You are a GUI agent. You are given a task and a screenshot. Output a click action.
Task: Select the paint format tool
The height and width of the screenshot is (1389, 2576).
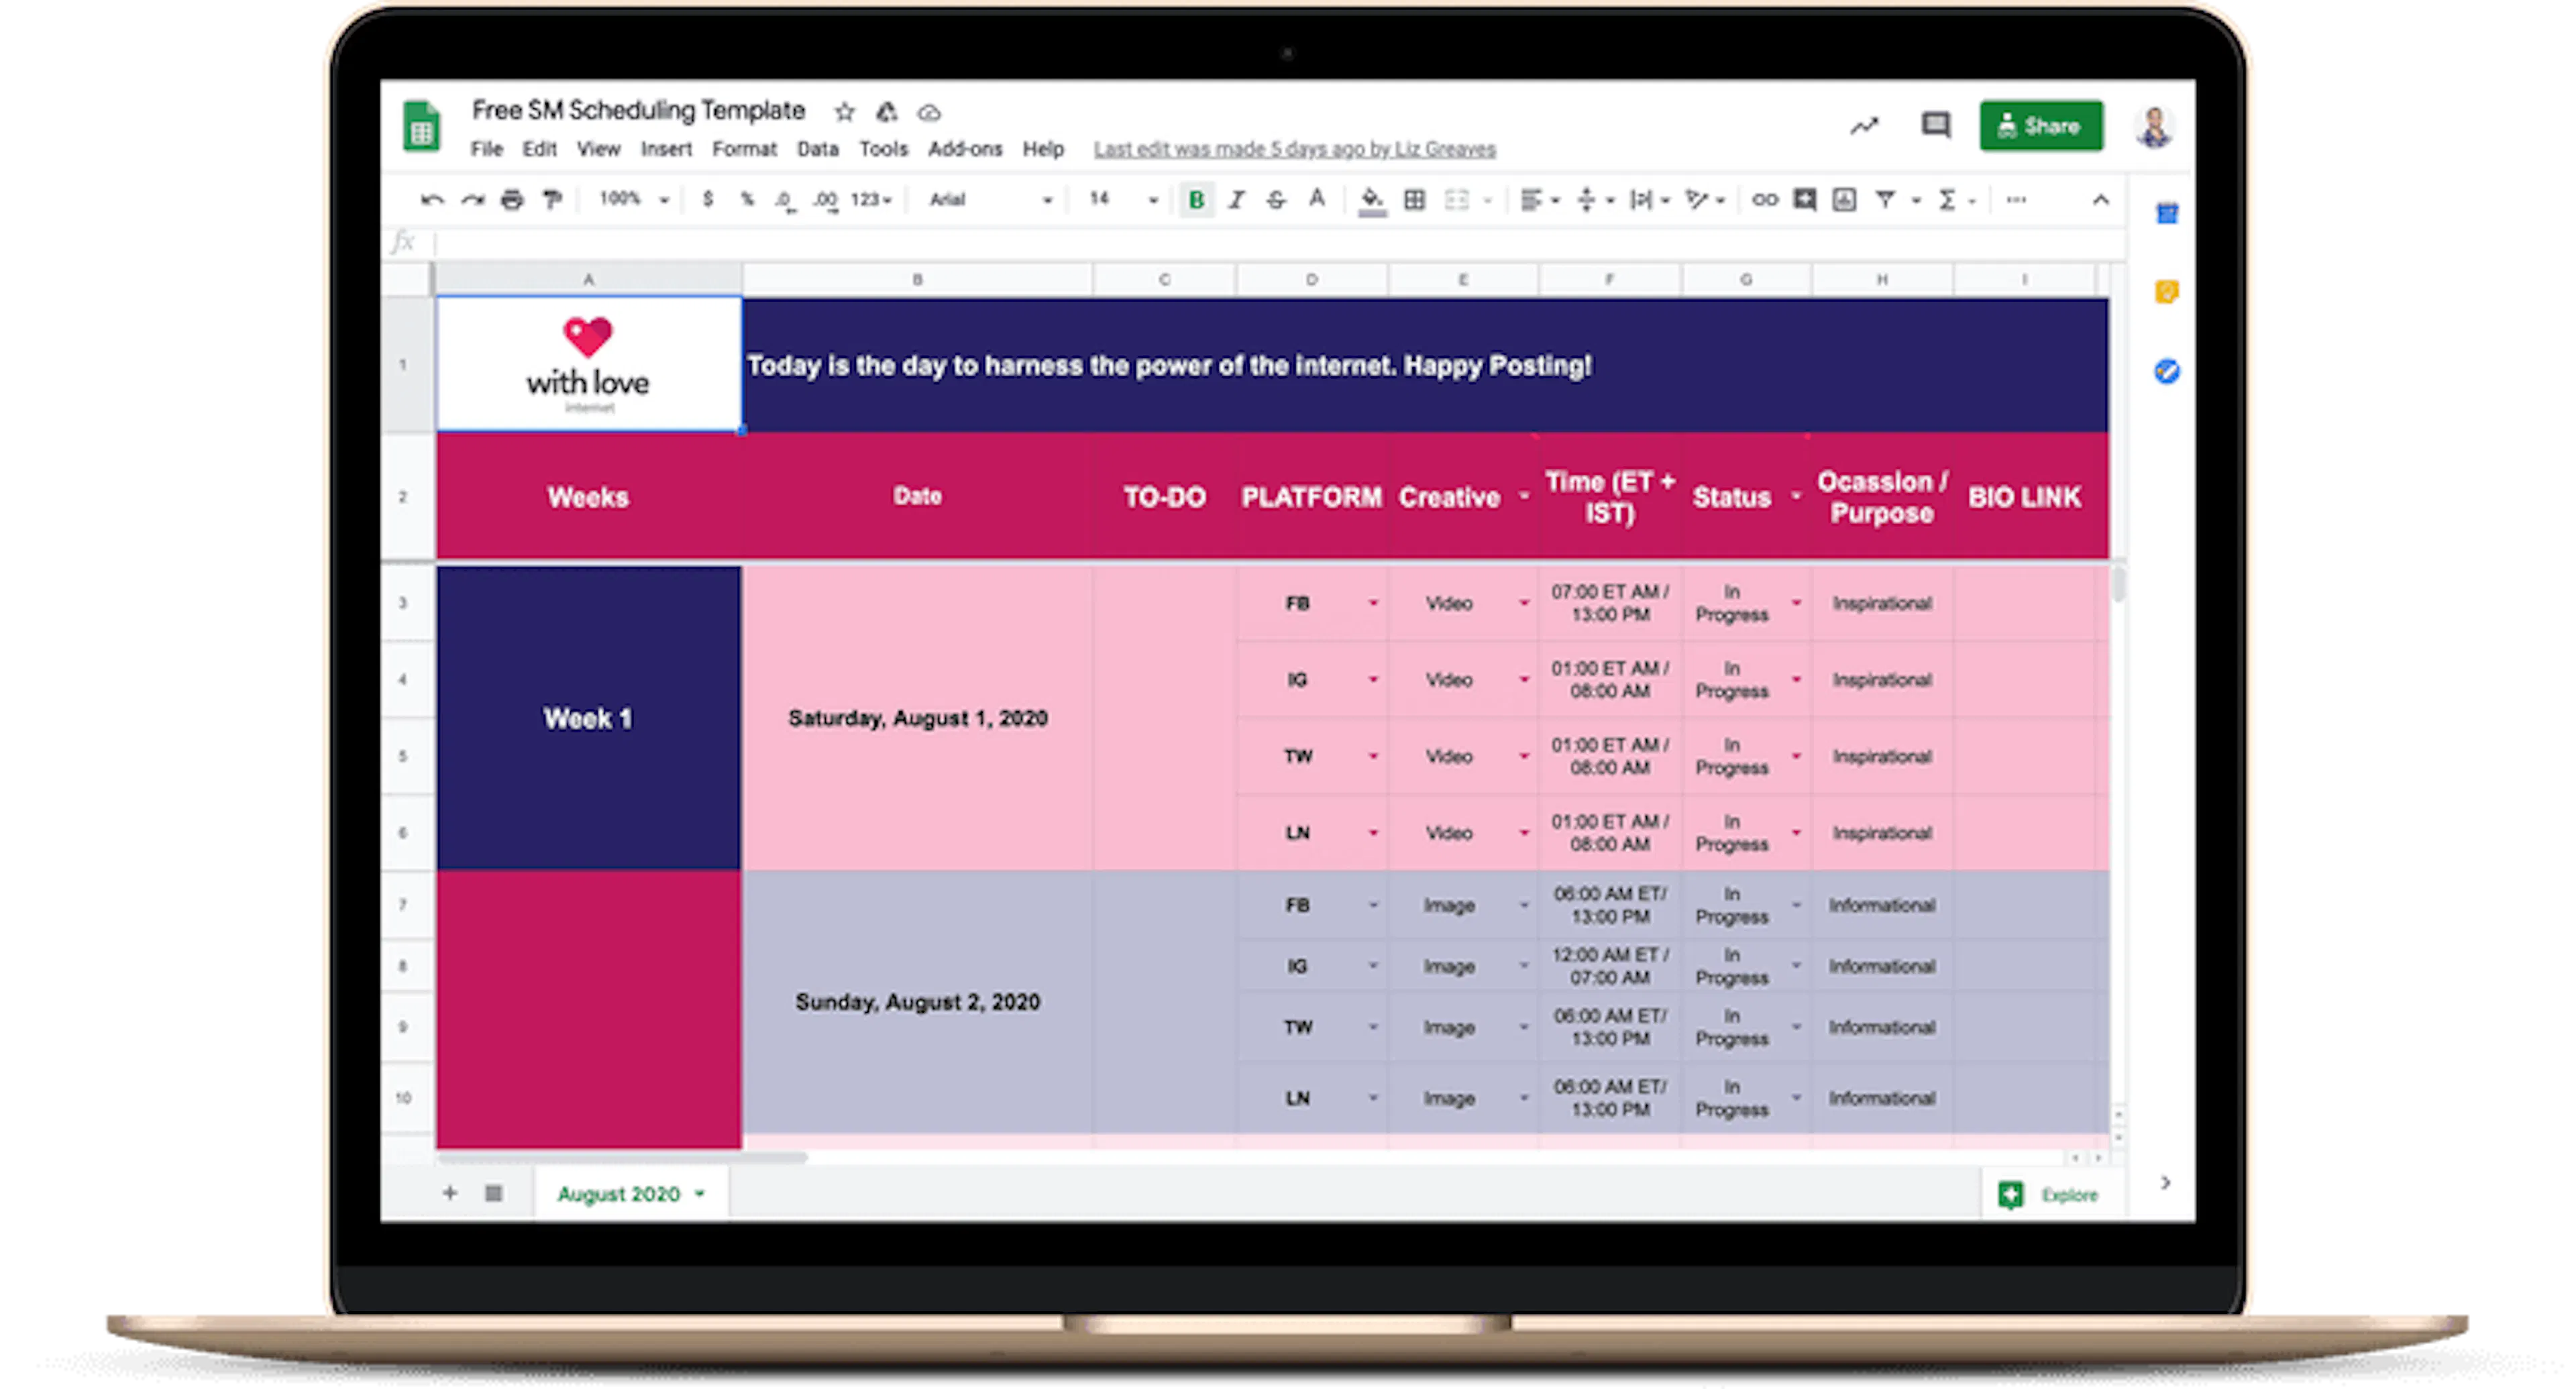tap(552, 198)
